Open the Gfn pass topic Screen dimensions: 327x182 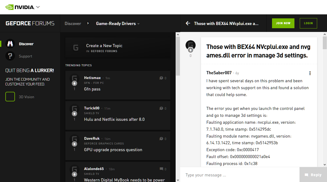coord(92,89)
